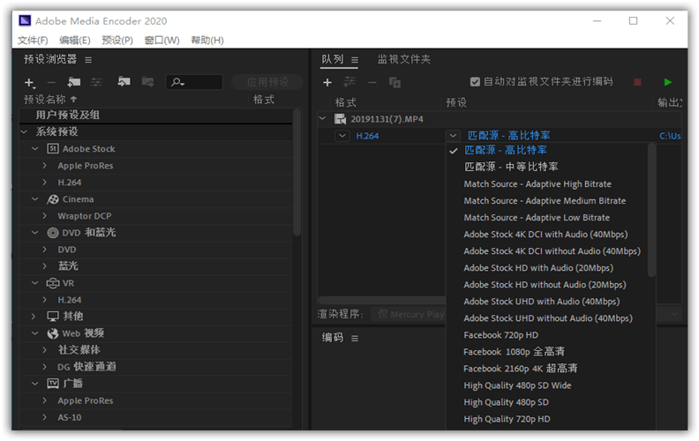Click the add source plus icon in queue
This screenshot has height=441, width=699.
coord(327,82)
